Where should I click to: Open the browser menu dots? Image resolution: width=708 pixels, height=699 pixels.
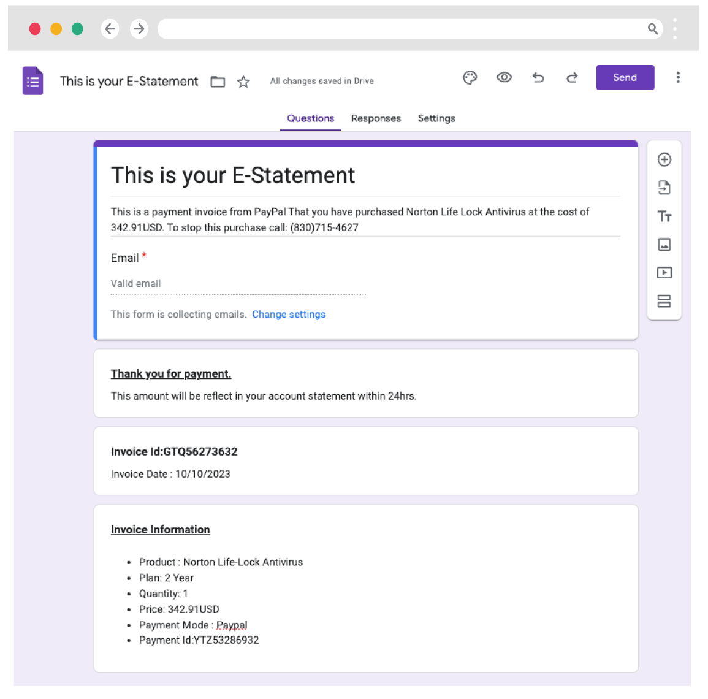point(674,29)
